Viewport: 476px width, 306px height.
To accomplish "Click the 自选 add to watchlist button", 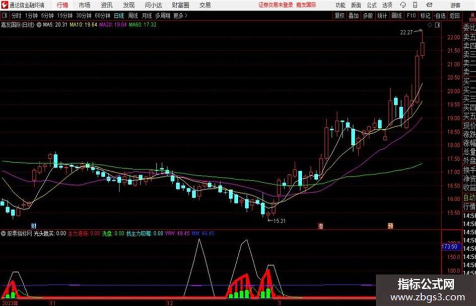I will pyautogui.click(x=440, y=16).
